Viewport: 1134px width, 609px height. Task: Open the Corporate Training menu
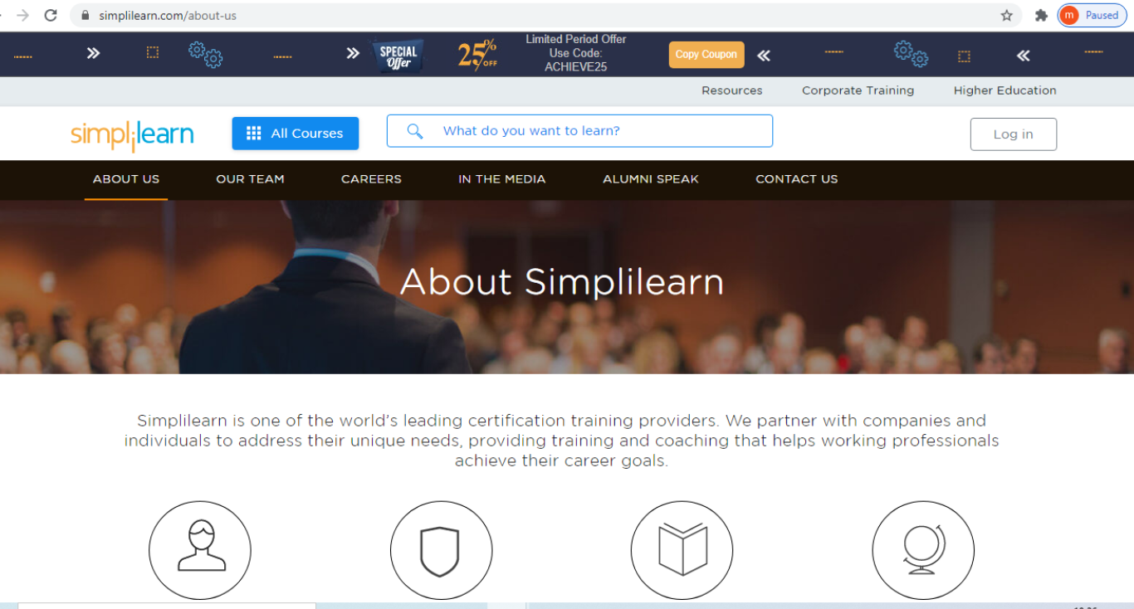tap(858, 90)
